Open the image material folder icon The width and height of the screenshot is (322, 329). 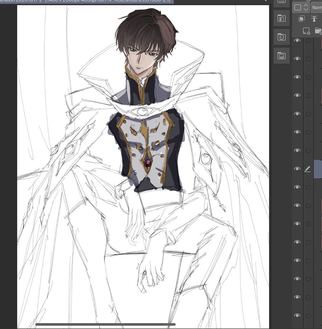point(282,56)
